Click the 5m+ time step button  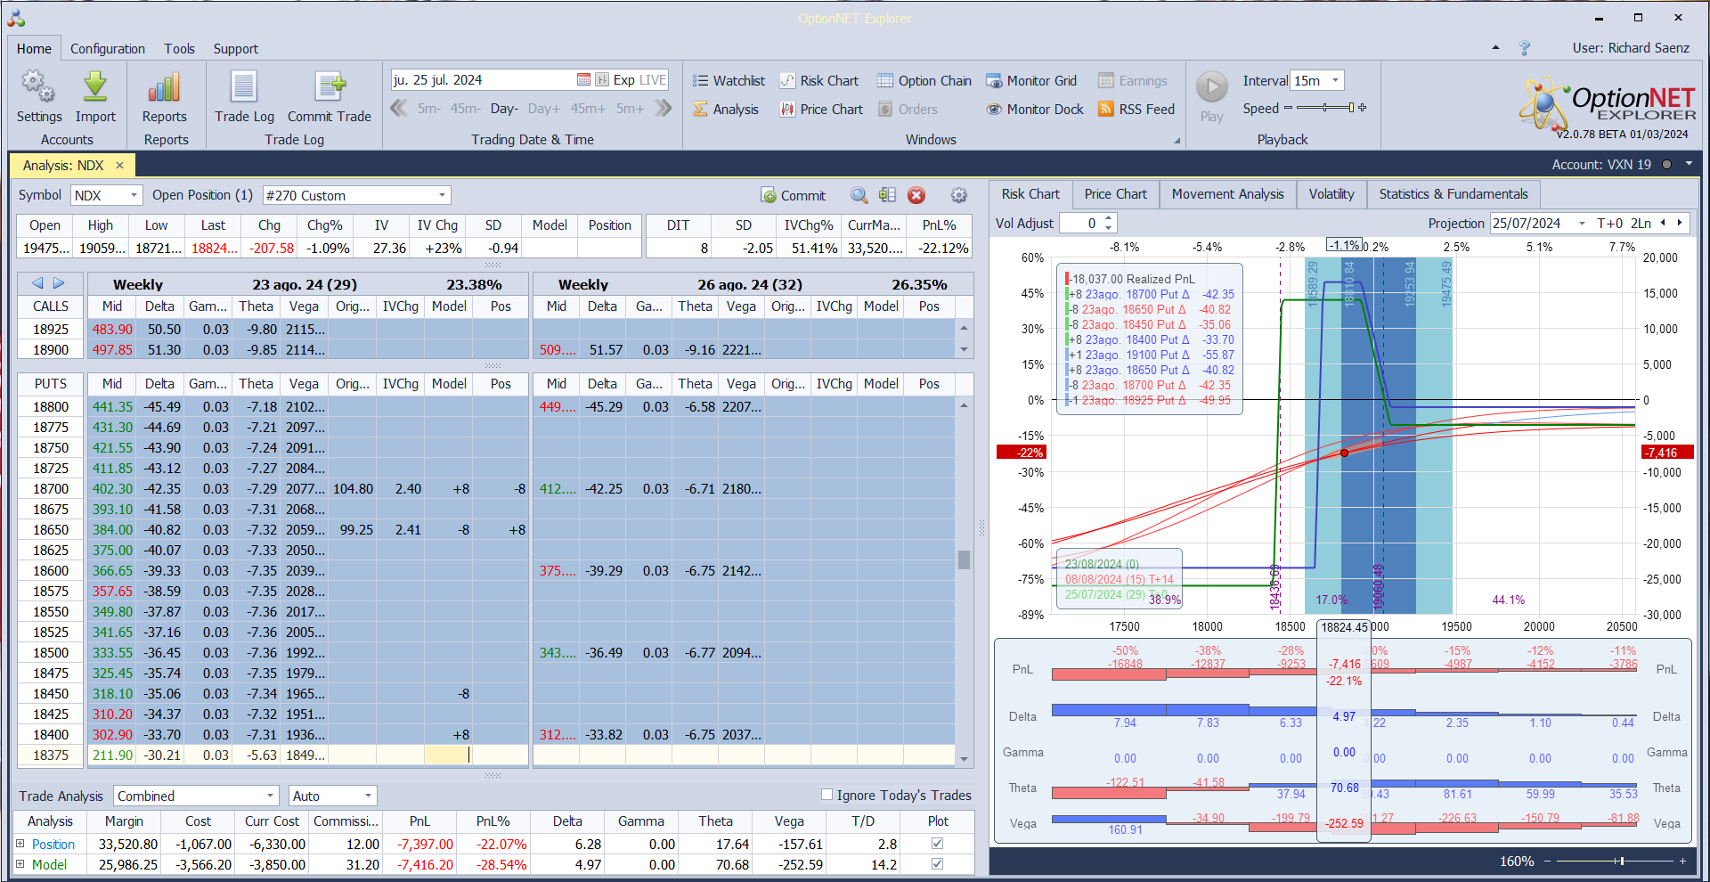pos(630,109)
